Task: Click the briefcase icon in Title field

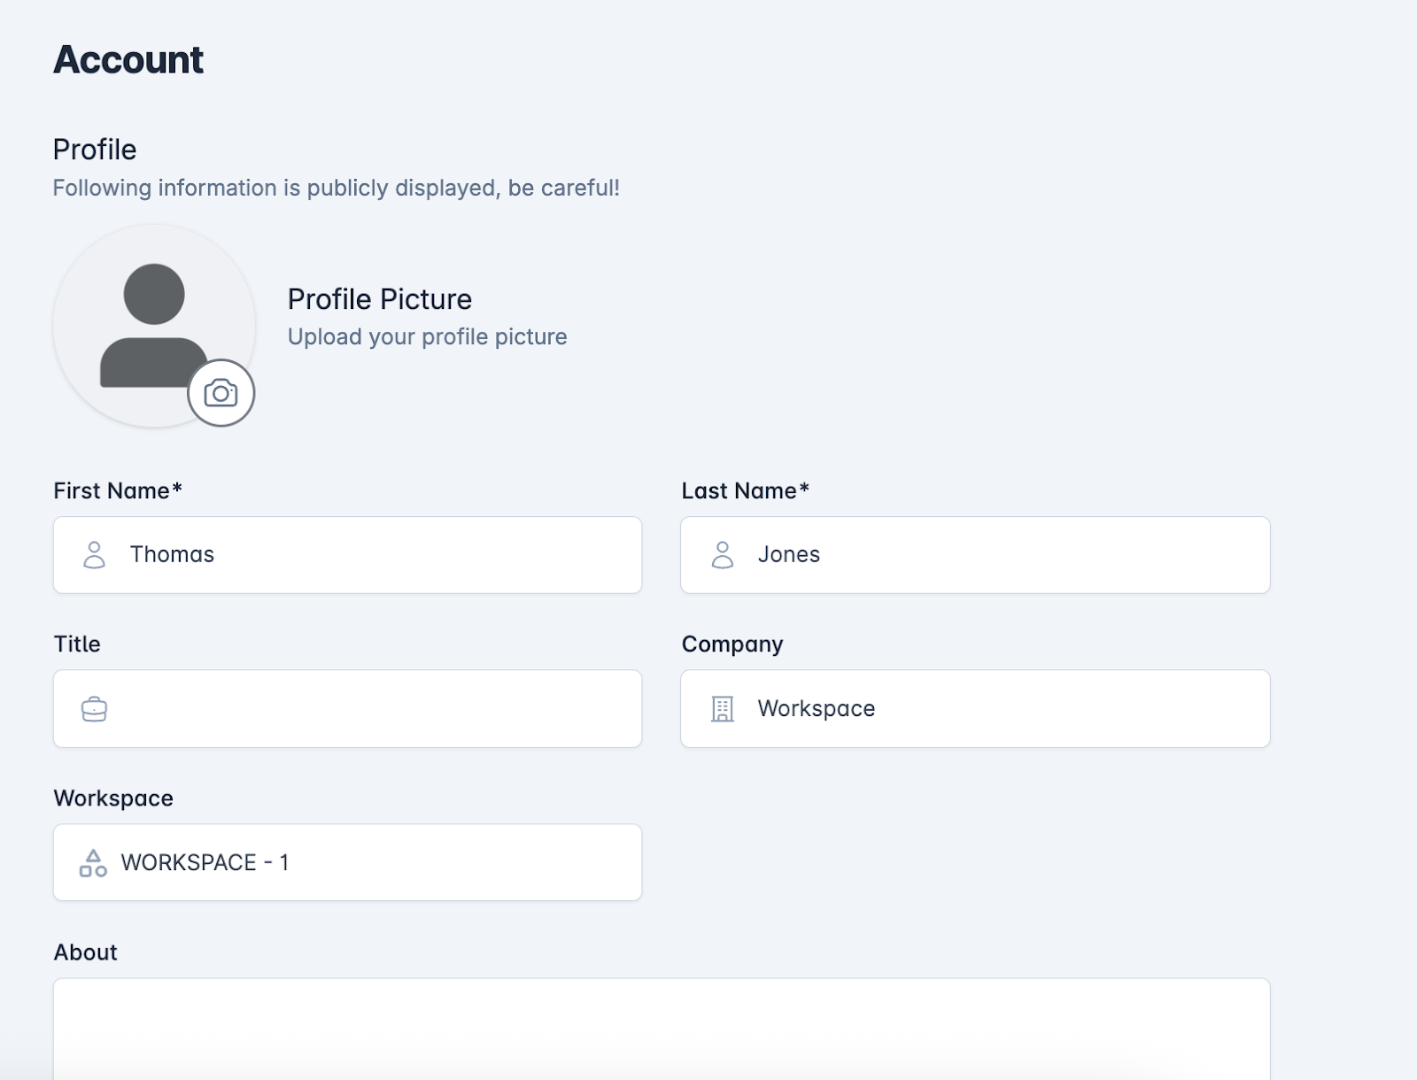Action: 94,709
